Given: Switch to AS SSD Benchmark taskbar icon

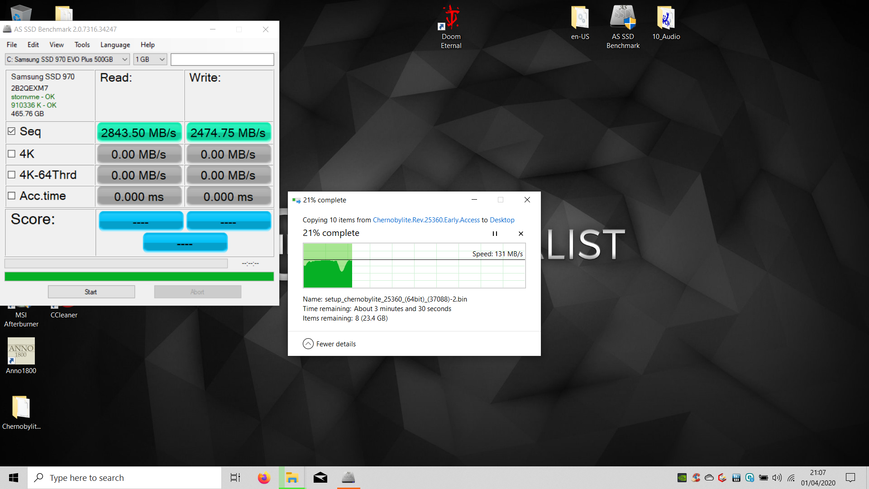Looking at the screenshot, I should pos(349,478).
